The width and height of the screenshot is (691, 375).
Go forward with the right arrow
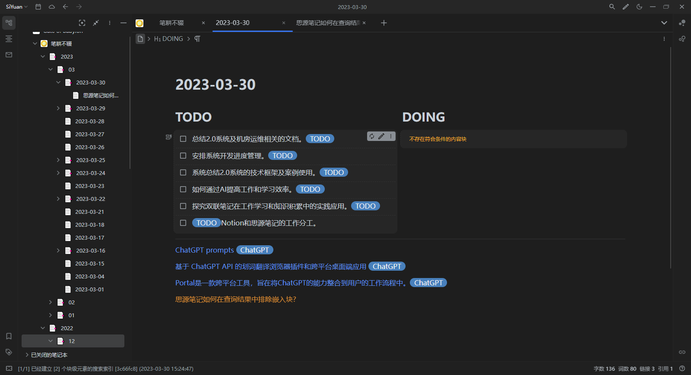79,7
